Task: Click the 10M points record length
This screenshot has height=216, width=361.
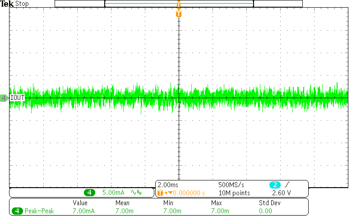Action: tap(234, 193)
